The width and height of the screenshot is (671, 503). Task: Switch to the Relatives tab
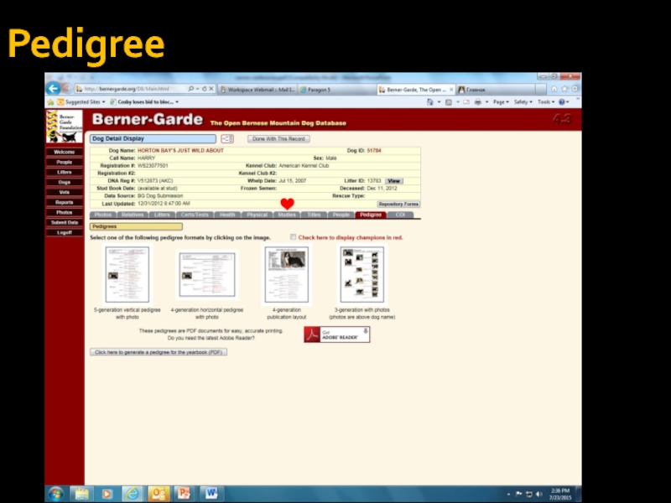pyautogui.click(x=133, y=215)
